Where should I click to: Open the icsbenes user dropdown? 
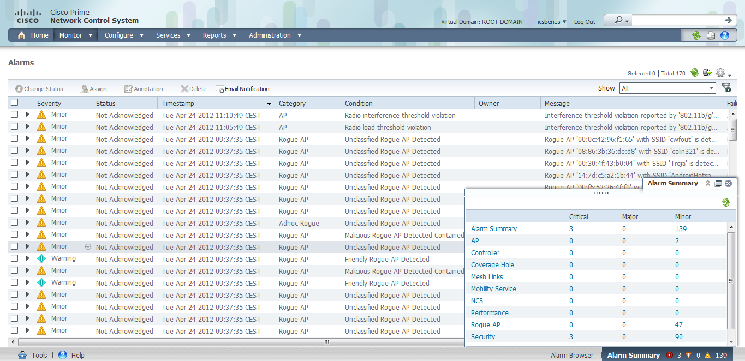coord(552,22)
